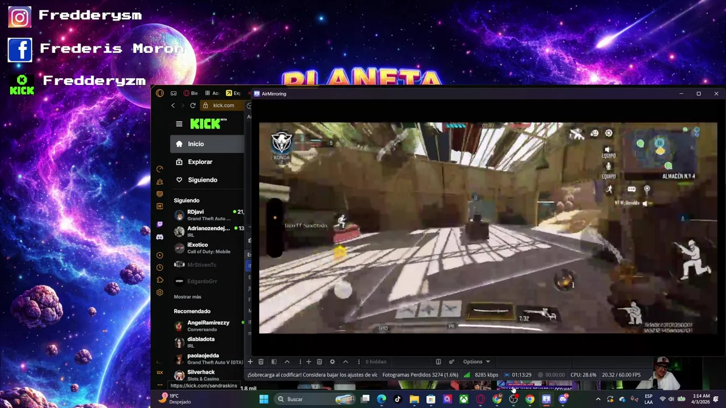This screenshot has height=408, width=726.
Task: Open Discord in Opera GX sidebar
Action: [159, 237]
